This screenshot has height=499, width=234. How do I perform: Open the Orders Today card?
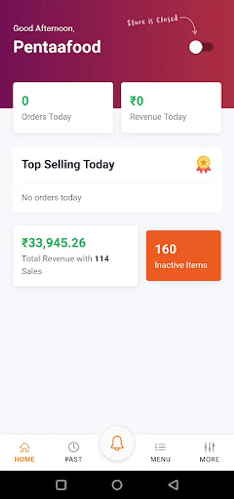click(63, 108)
